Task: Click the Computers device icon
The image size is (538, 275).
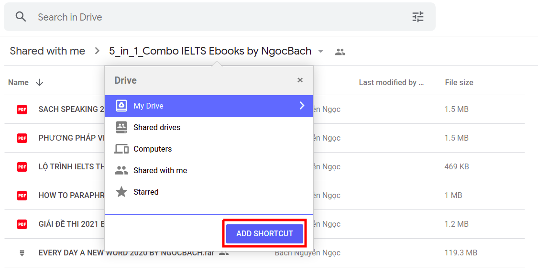Action: click(x=121, y=149)
